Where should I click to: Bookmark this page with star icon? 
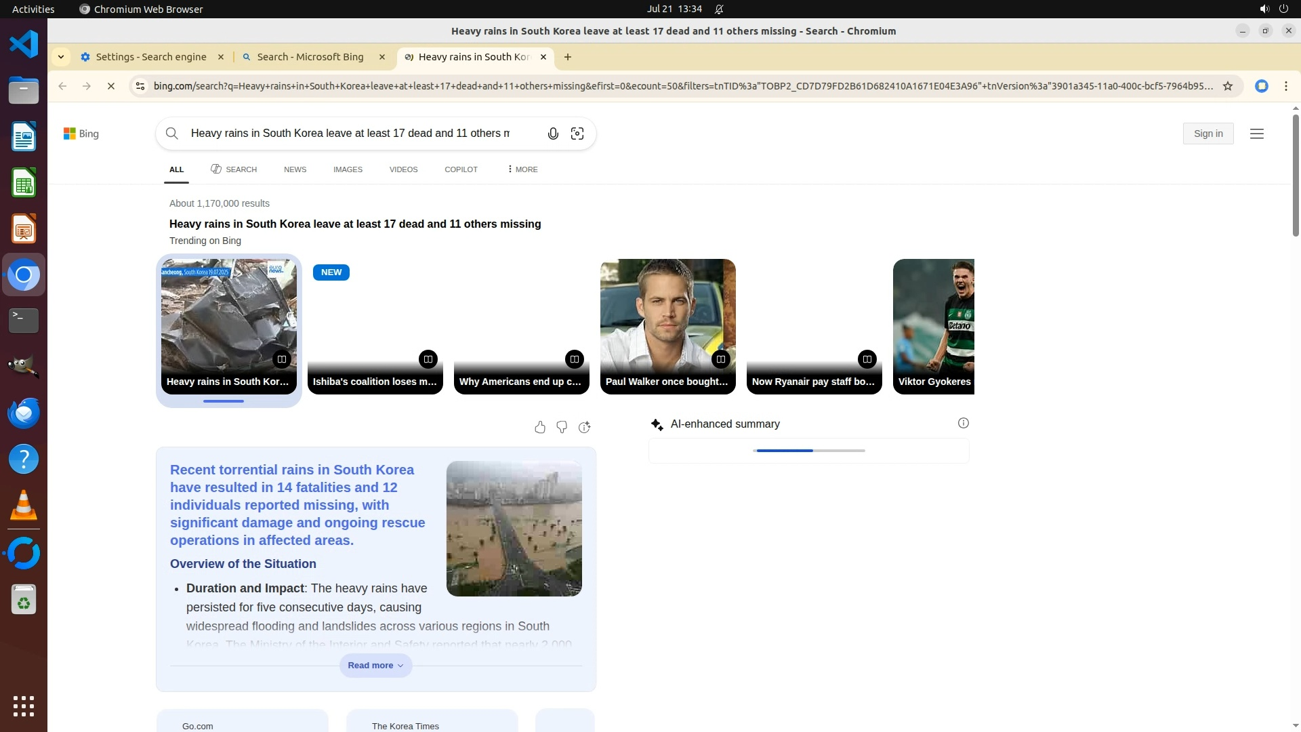(x=1227, y=86)
